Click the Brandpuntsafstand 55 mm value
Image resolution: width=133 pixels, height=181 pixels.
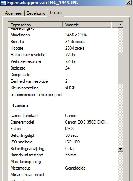[x=71, y=155]
